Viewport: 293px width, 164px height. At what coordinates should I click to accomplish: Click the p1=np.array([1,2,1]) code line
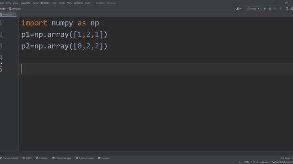pos(64,35)
